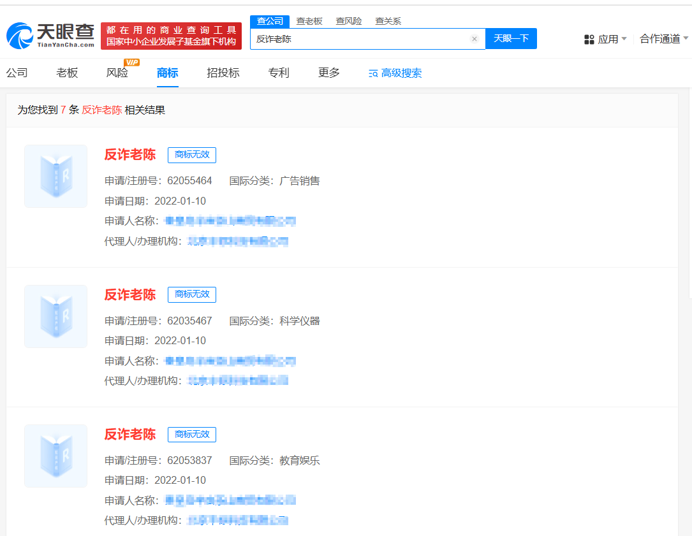Open the 更多 category menu
692x536 pixels.
point(329,73)
